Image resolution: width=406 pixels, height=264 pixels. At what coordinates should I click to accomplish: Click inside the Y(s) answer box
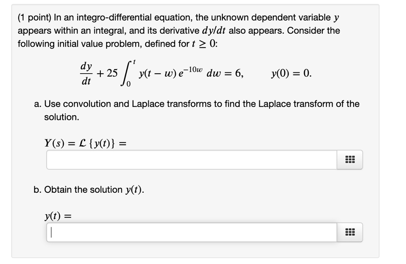[190, 160]
